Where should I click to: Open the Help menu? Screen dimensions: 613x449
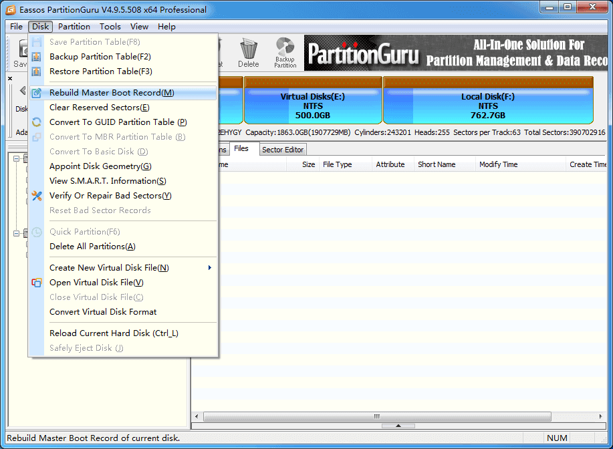click(x=166, y=27)
